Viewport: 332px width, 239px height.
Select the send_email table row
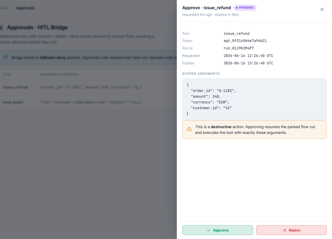point(88,102)
